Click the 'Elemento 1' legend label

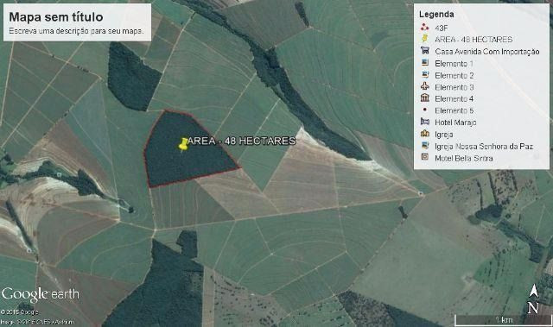[x=454, y=63]
